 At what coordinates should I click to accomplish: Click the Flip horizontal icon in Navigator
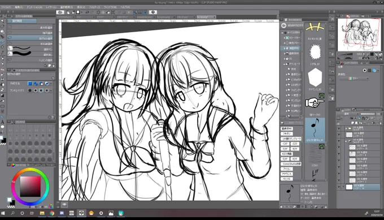tap(376, 58)
